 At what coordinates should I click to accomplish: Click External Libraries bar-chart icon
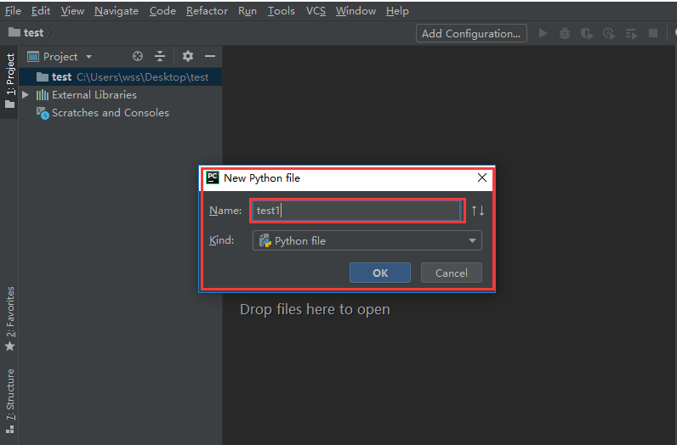tap(43, 95)
